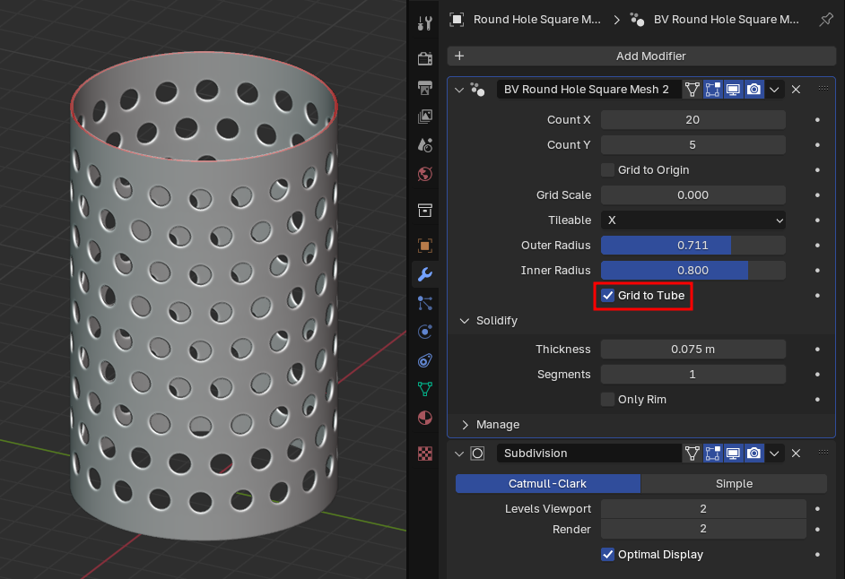Open the BV Round Hole modifier extras dropdown
This screenshot has height=579, width=845.
[774, 90]
